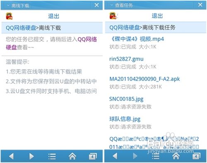Tap the forward arrow in the left screen's bottom bar
Image resolution: width=207 pixels, height=163 pixels.
point(31,156)
